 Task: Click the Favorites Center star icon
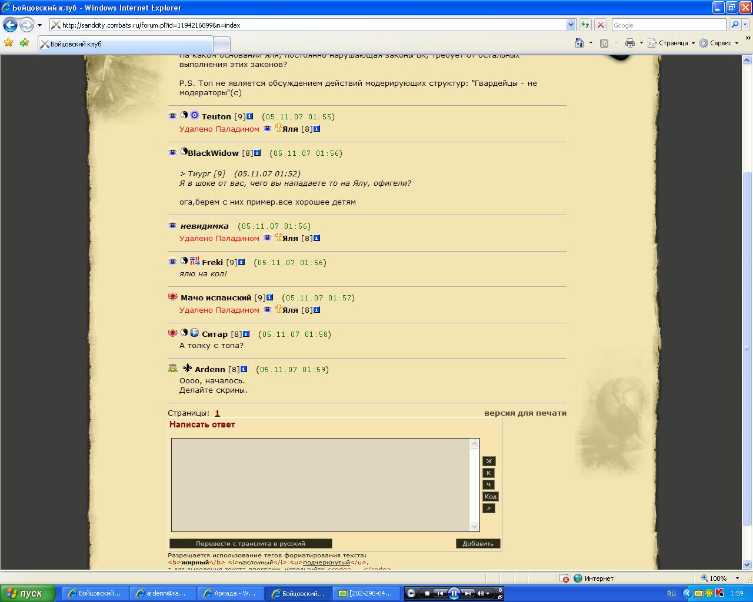[x=8, y=43]
